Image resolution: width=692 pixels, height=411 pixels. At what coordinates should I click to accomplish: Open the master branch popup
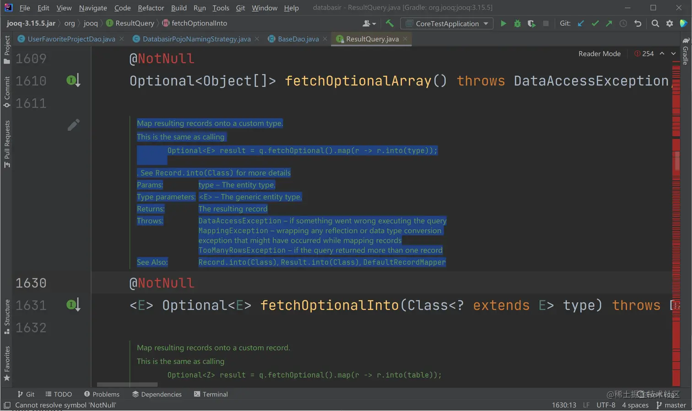pyautogui.click(x=671, y=405)
